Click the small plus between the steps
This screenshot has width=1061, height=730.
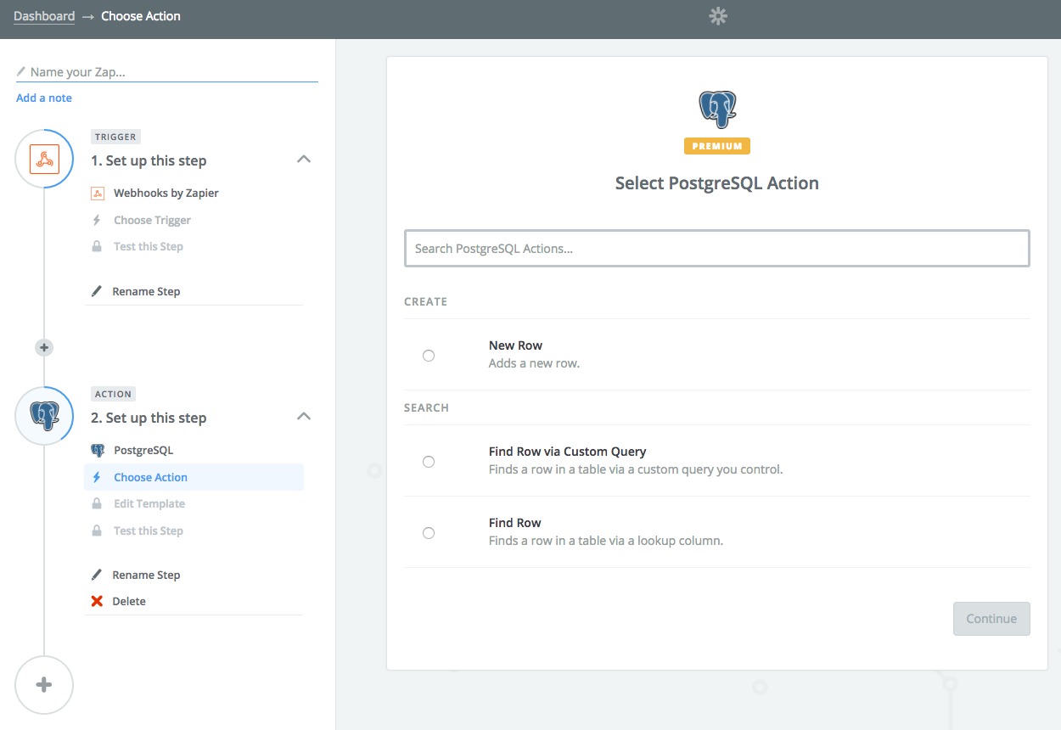[44, 347]
